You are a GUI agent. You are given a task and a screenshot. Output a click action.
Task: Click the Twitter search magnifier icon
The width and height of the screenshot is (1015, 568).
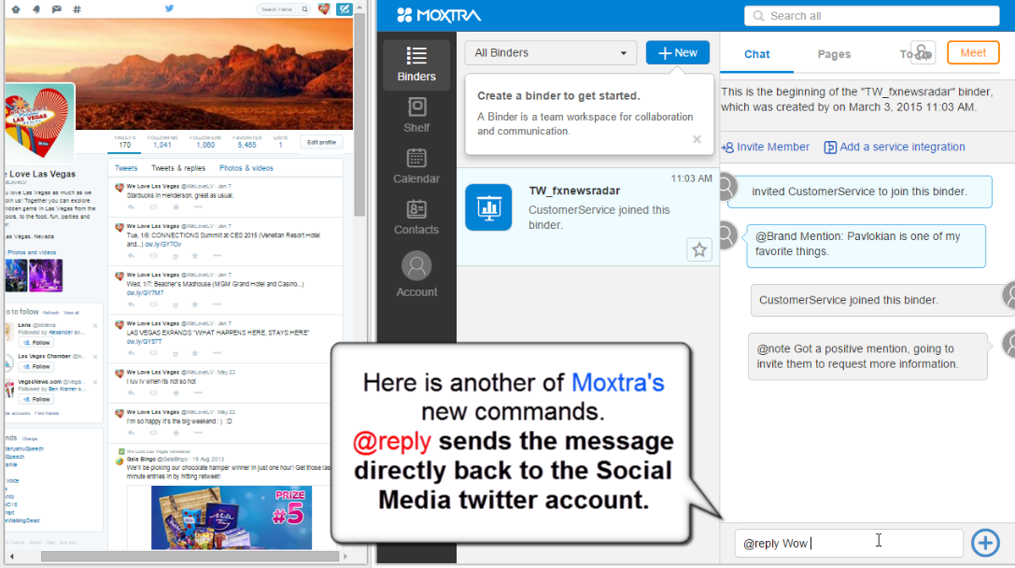[305, 9]
